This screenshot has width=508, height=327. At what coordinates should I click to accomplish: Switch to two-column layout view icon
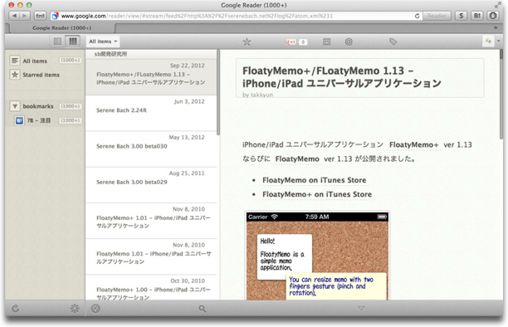tap(57, 41)
